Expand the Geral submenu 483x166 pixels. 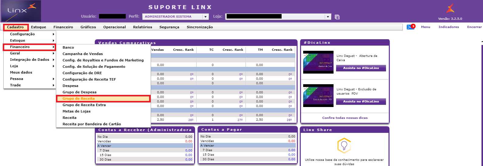click(x=29, y=53)
